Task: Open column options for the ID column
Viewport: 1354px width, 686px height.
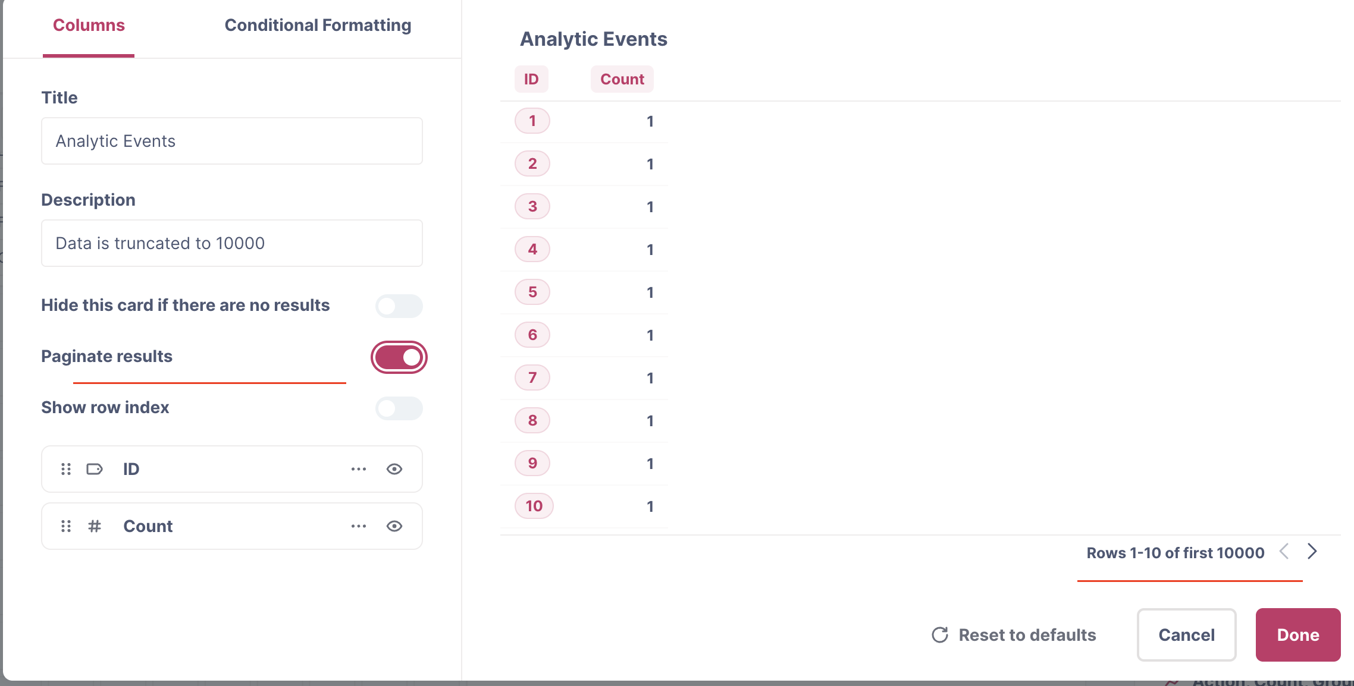Action: tap(358, 468)
